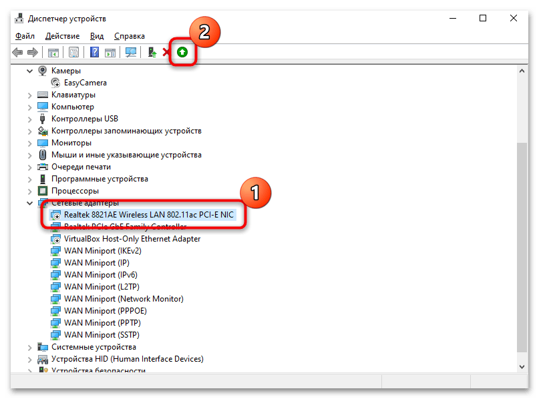
Task: Click the blue Help question mark icon
Action: point(95,52)
